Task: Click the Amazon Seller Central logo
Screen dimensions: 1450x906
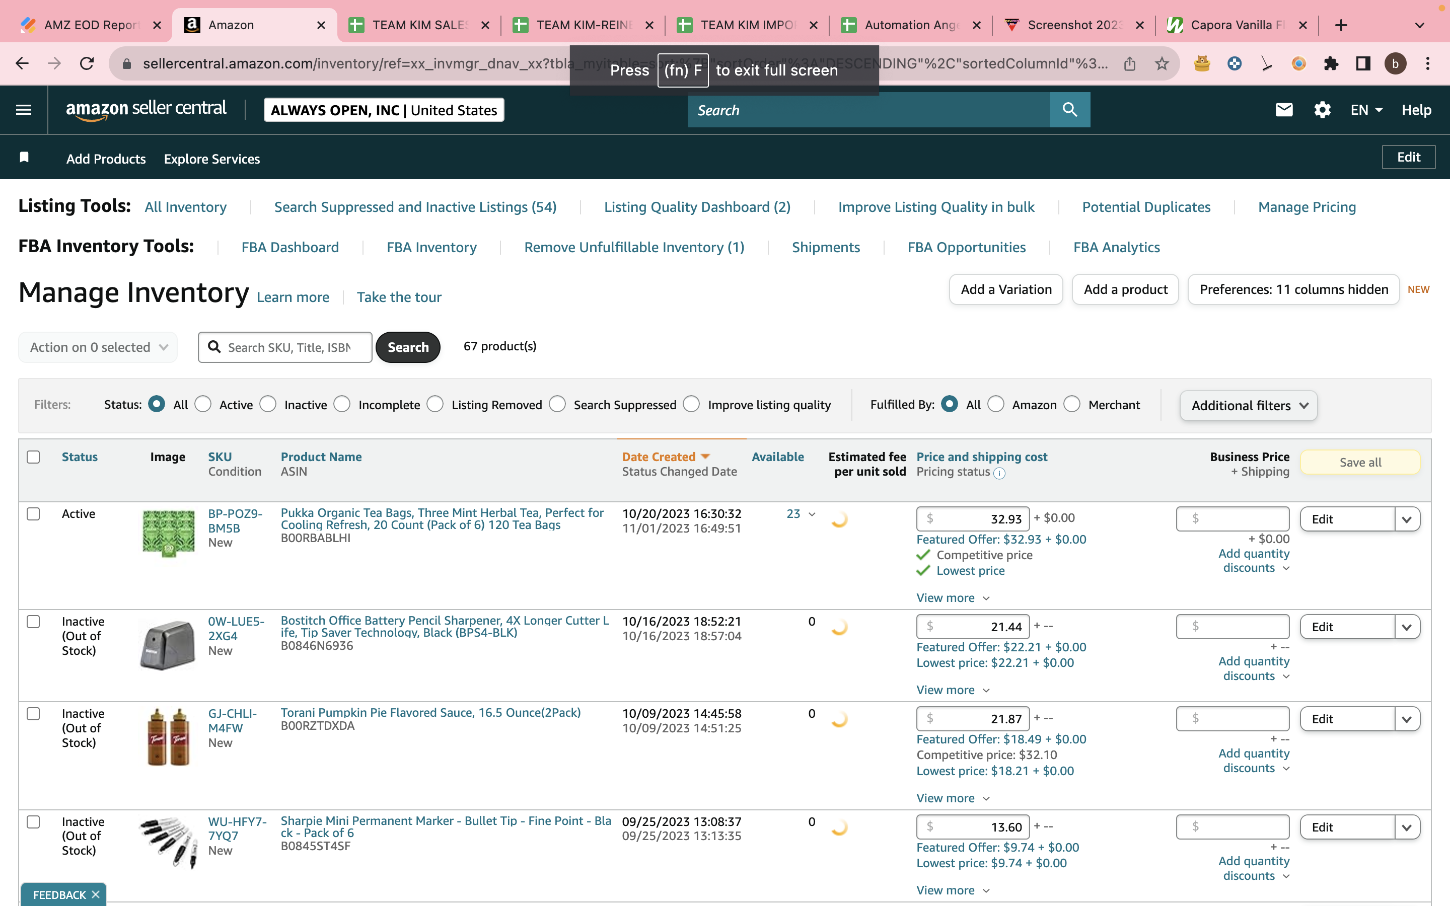Action: (146, 110)
